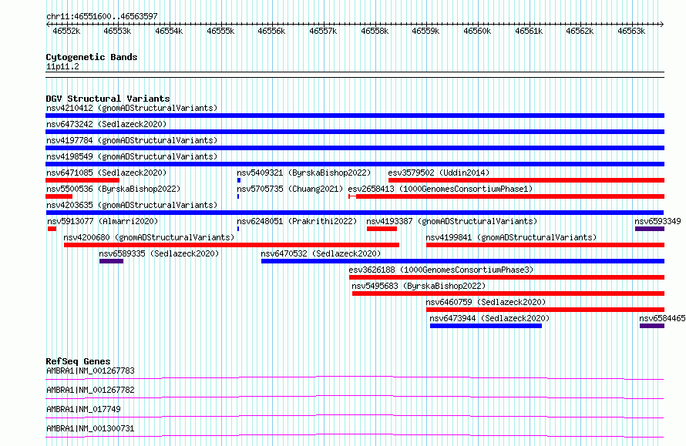Open the AMBRA1|NM_001300731 transcript label
Viewport: 686px width, 446px height.
point(90,428)
